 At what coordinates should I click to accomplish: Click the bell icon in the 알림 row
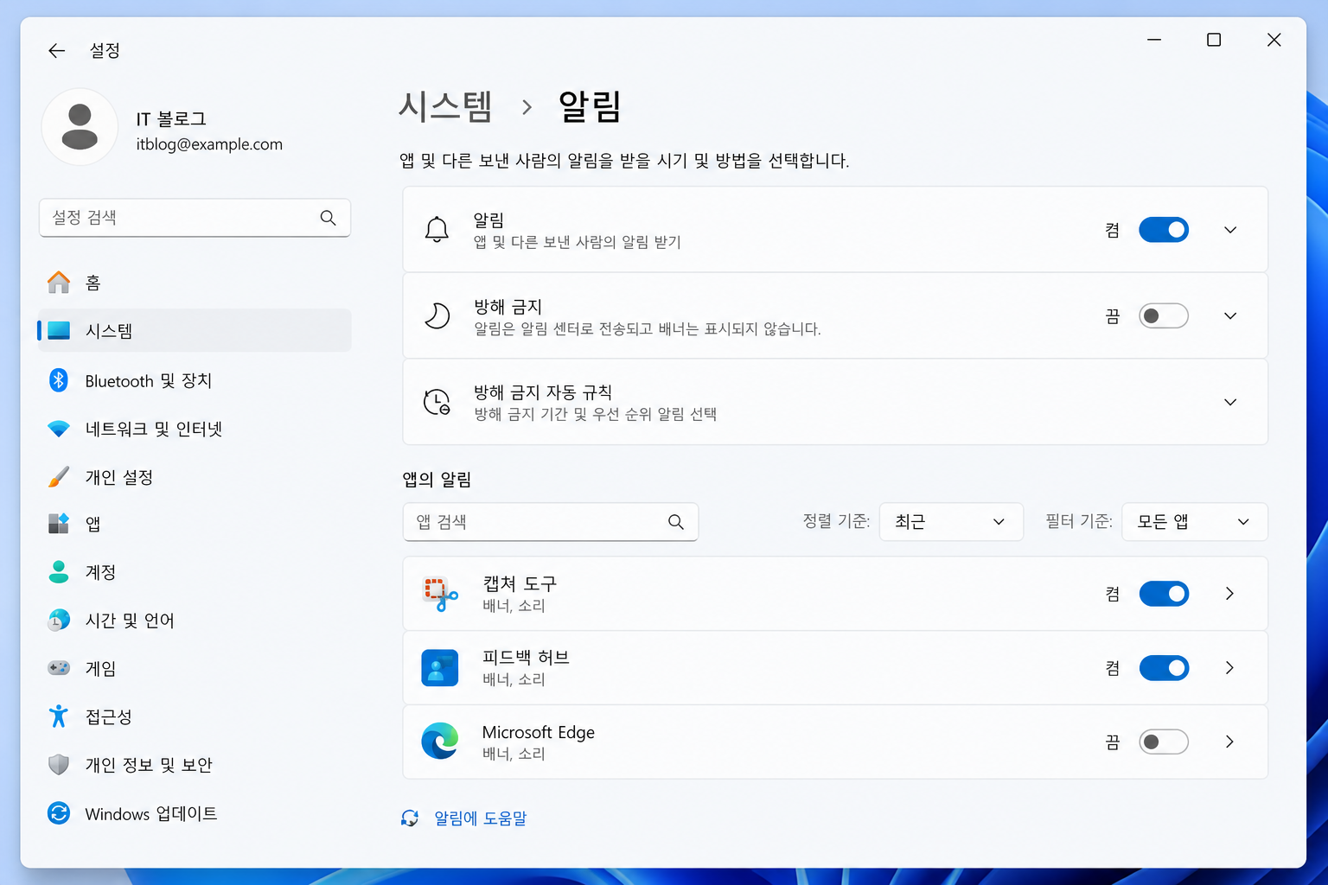437,230
